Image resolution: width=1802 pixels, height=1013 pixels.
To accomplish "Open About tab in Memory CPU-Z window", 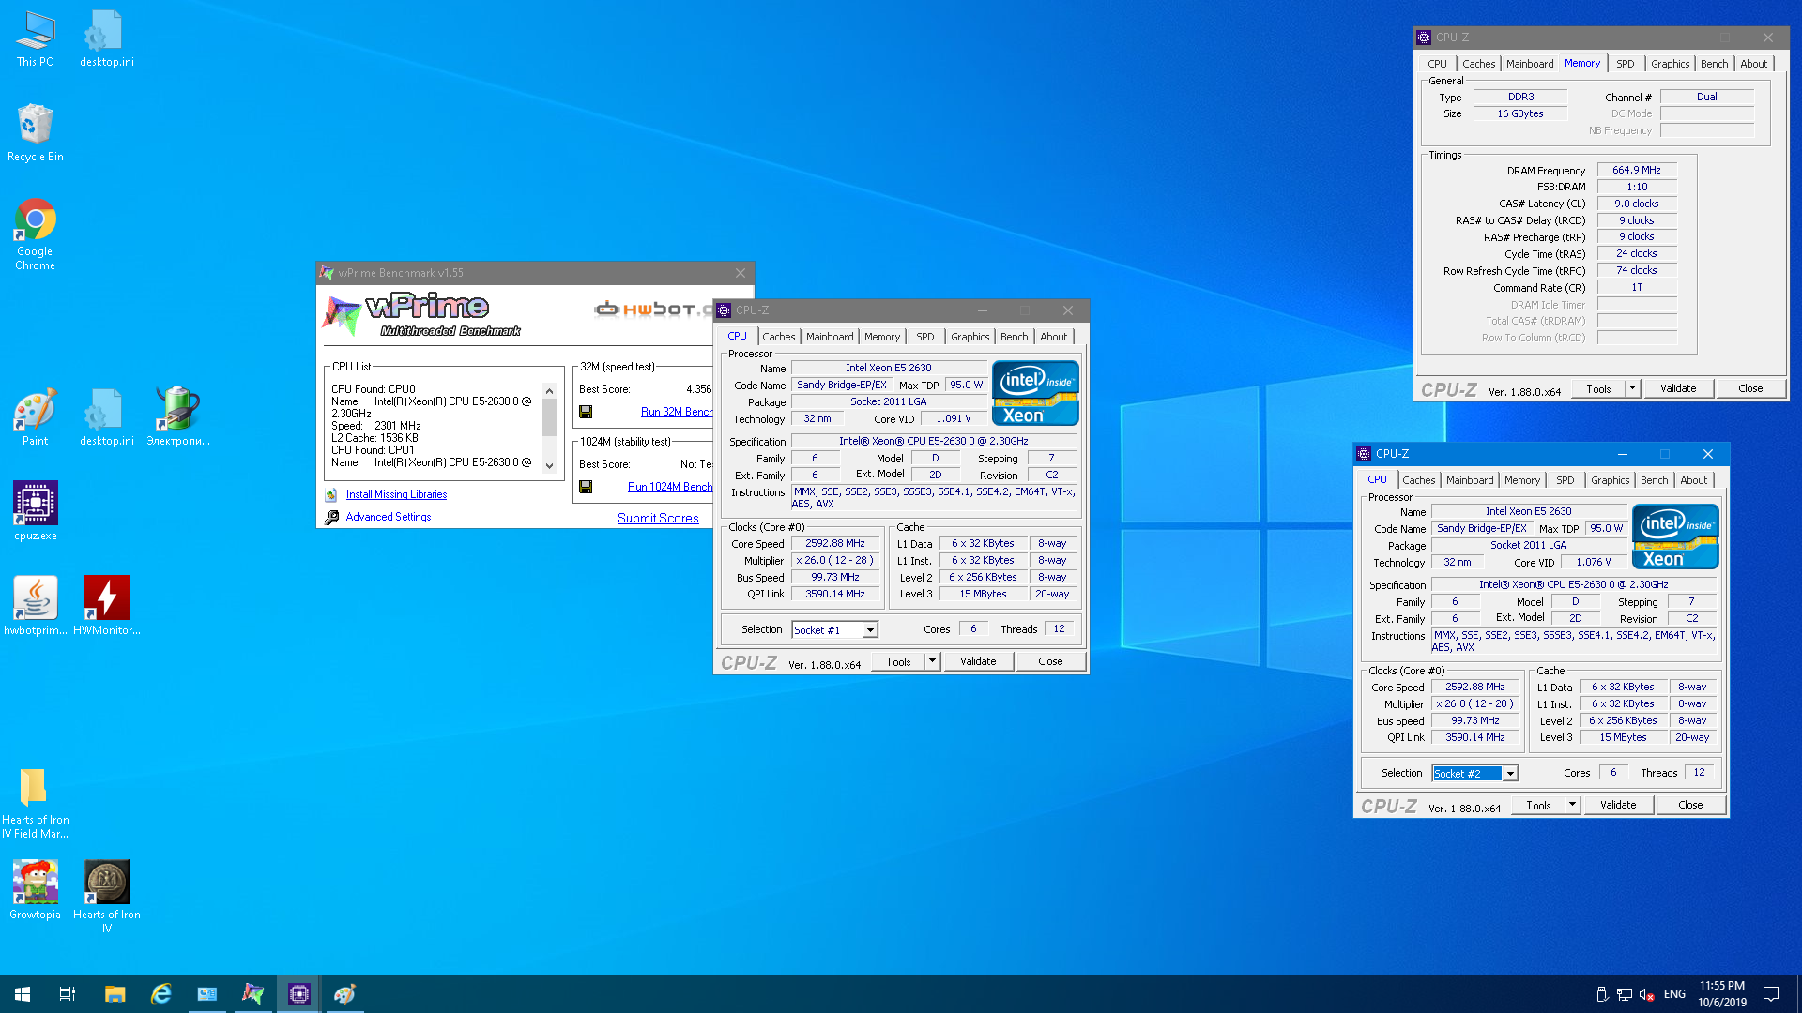I will 1753,64.
